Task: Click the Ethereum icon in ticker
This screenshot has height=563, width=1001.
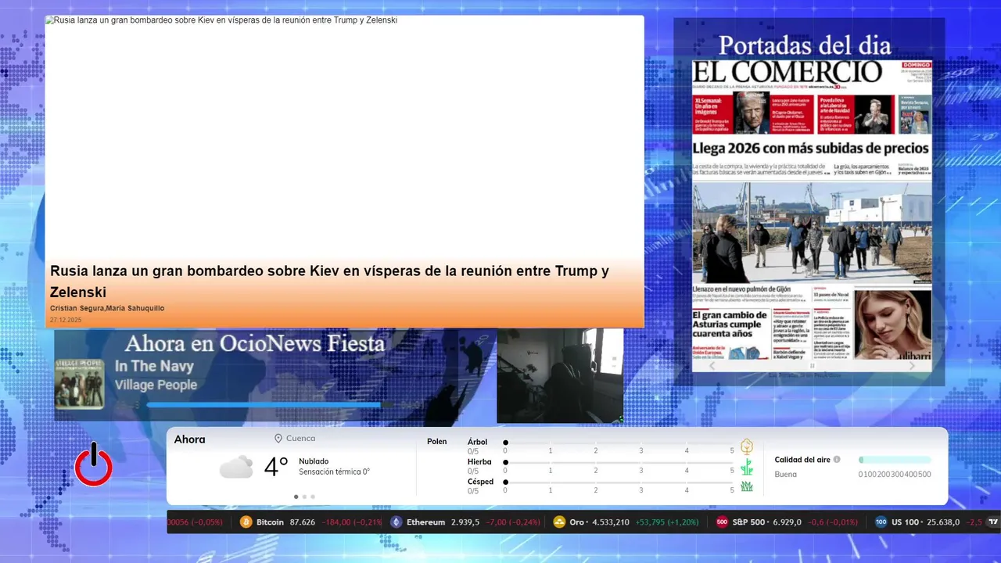Action: [396, 522]
